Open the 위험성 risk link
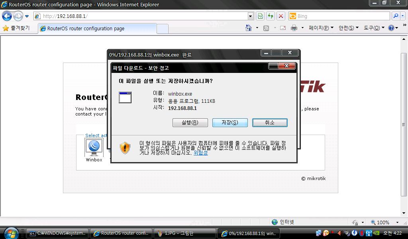Image resolution: width=408 pixels, height=239 pixels. click(x=201, y=153)
